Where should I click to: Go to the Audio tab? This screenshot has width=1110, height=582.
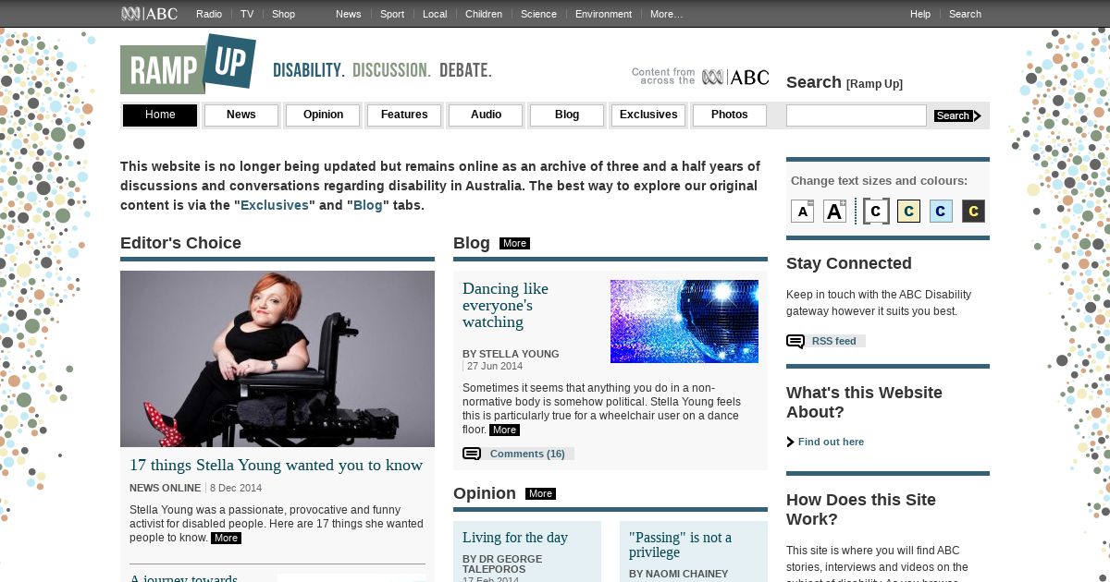[x=486, y=115]
